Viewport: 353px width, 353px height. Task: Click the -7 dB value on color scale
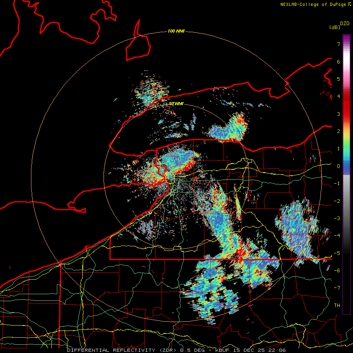337,288
